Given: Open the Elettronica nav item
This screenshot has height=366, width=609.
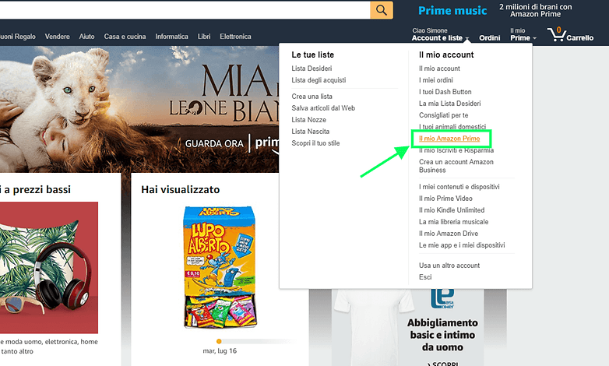Looking at the screenshot, I should 235,37.
